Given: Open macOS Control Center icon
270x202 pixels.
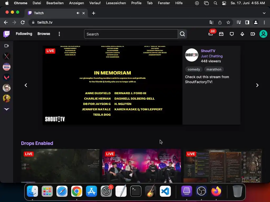Looking at the screenshot, I should (x=224, y=3).
